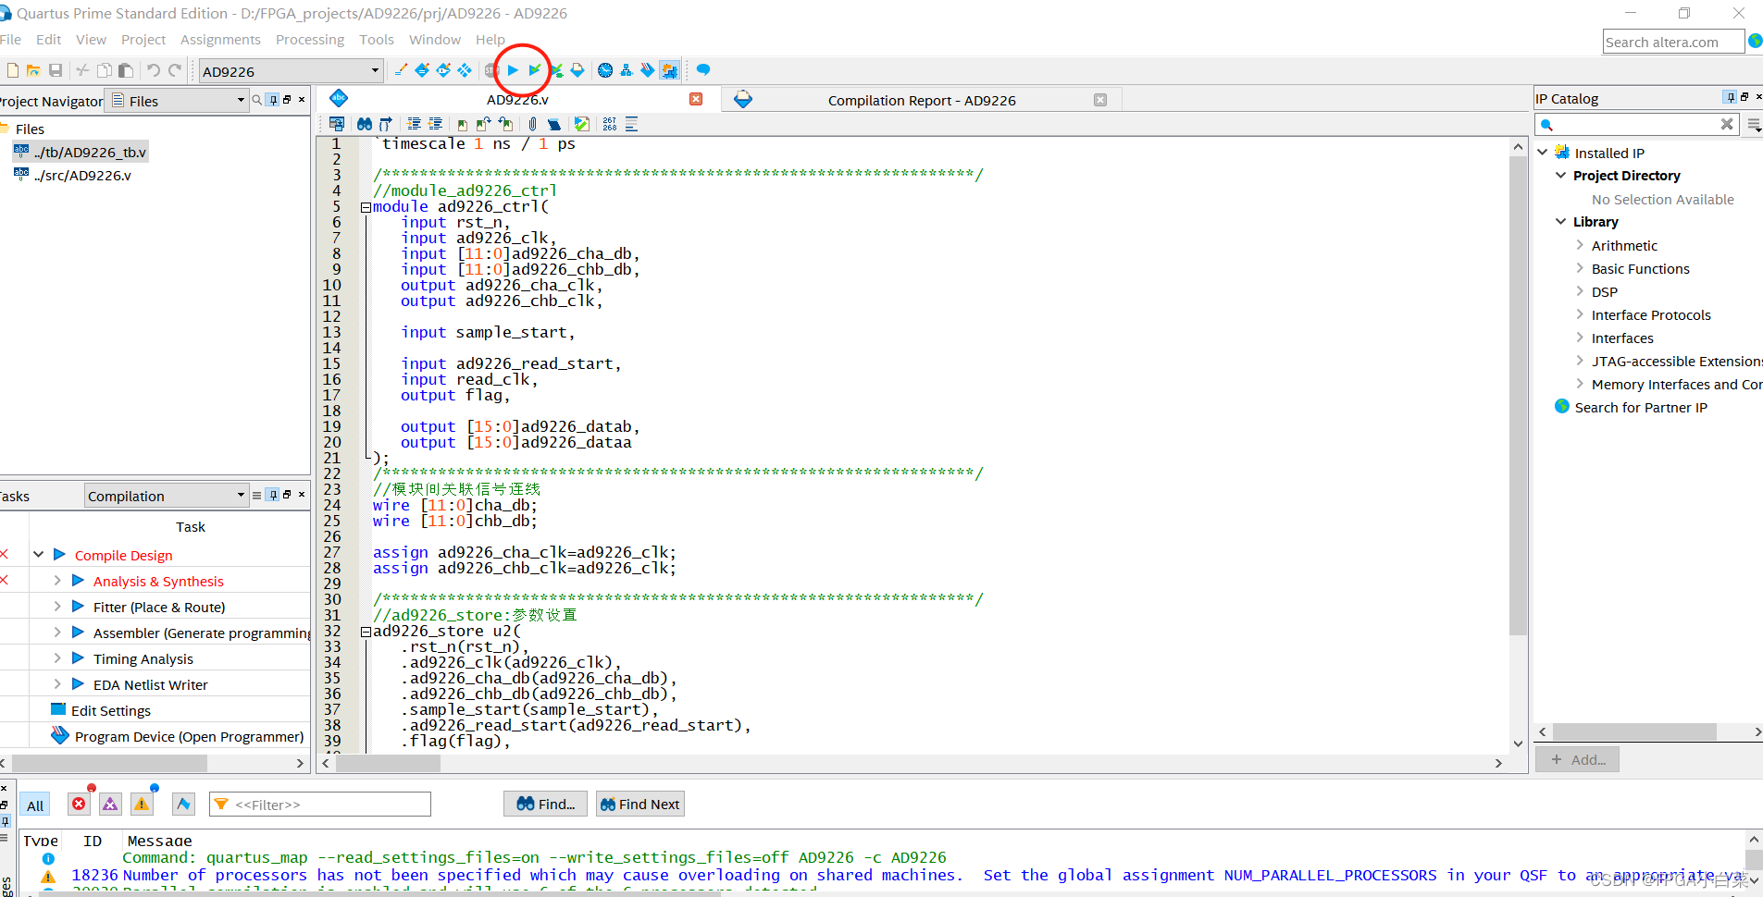Click the Tasks panel horizontal scrollbar
Screen dimensions: 1763x897
pos(108,763)
